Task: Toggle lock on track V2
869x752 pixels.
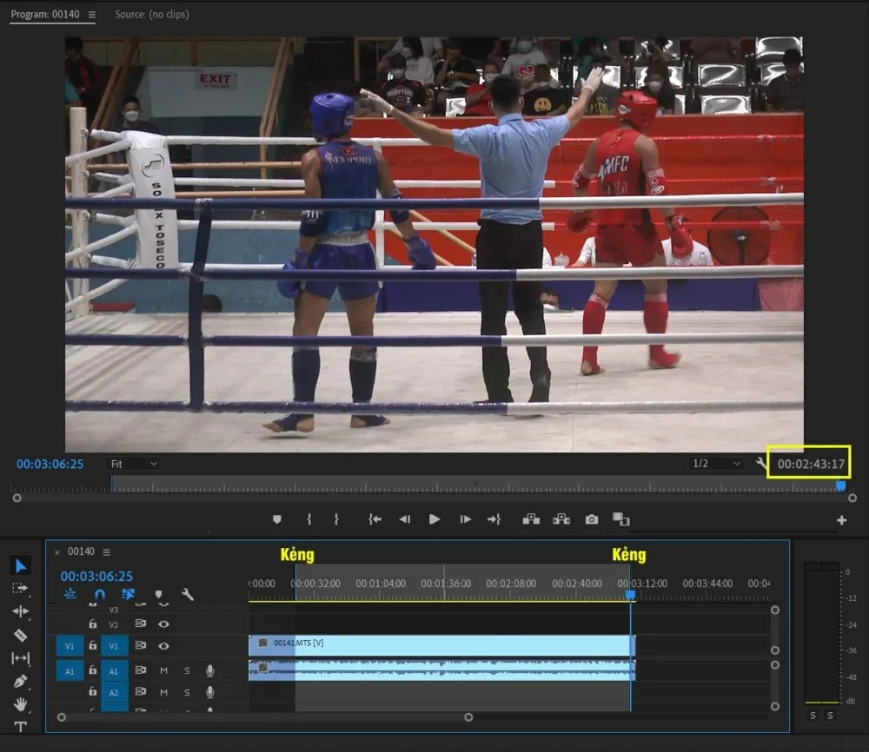Action: (93, 623)
